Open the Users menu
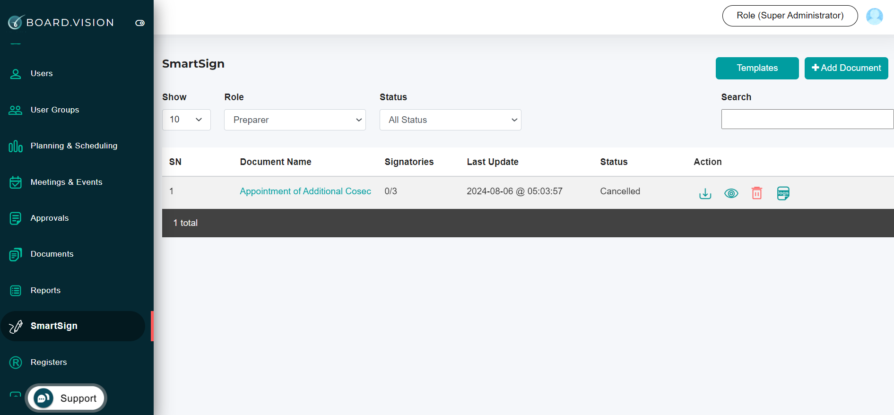This screenshot has width=894, height=415. click(42, 73)
